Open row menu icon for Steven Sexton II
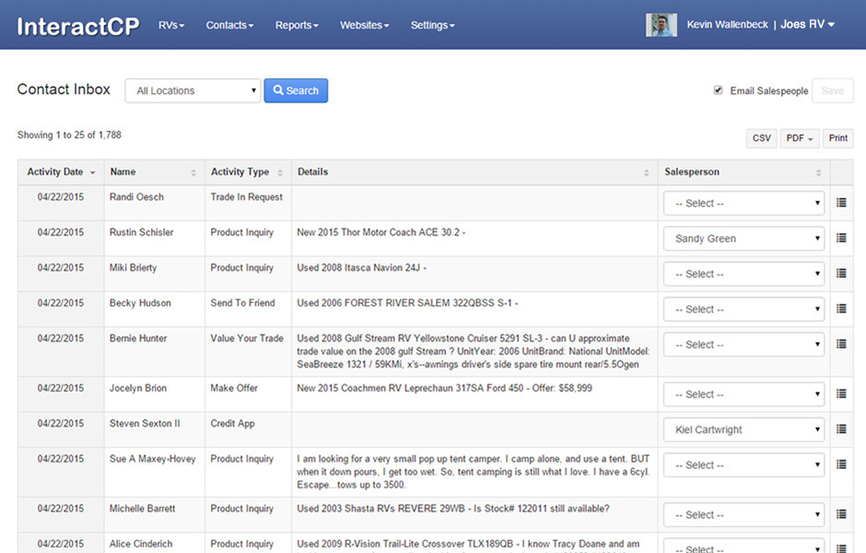The image size is (866, 553). (841, 429)
